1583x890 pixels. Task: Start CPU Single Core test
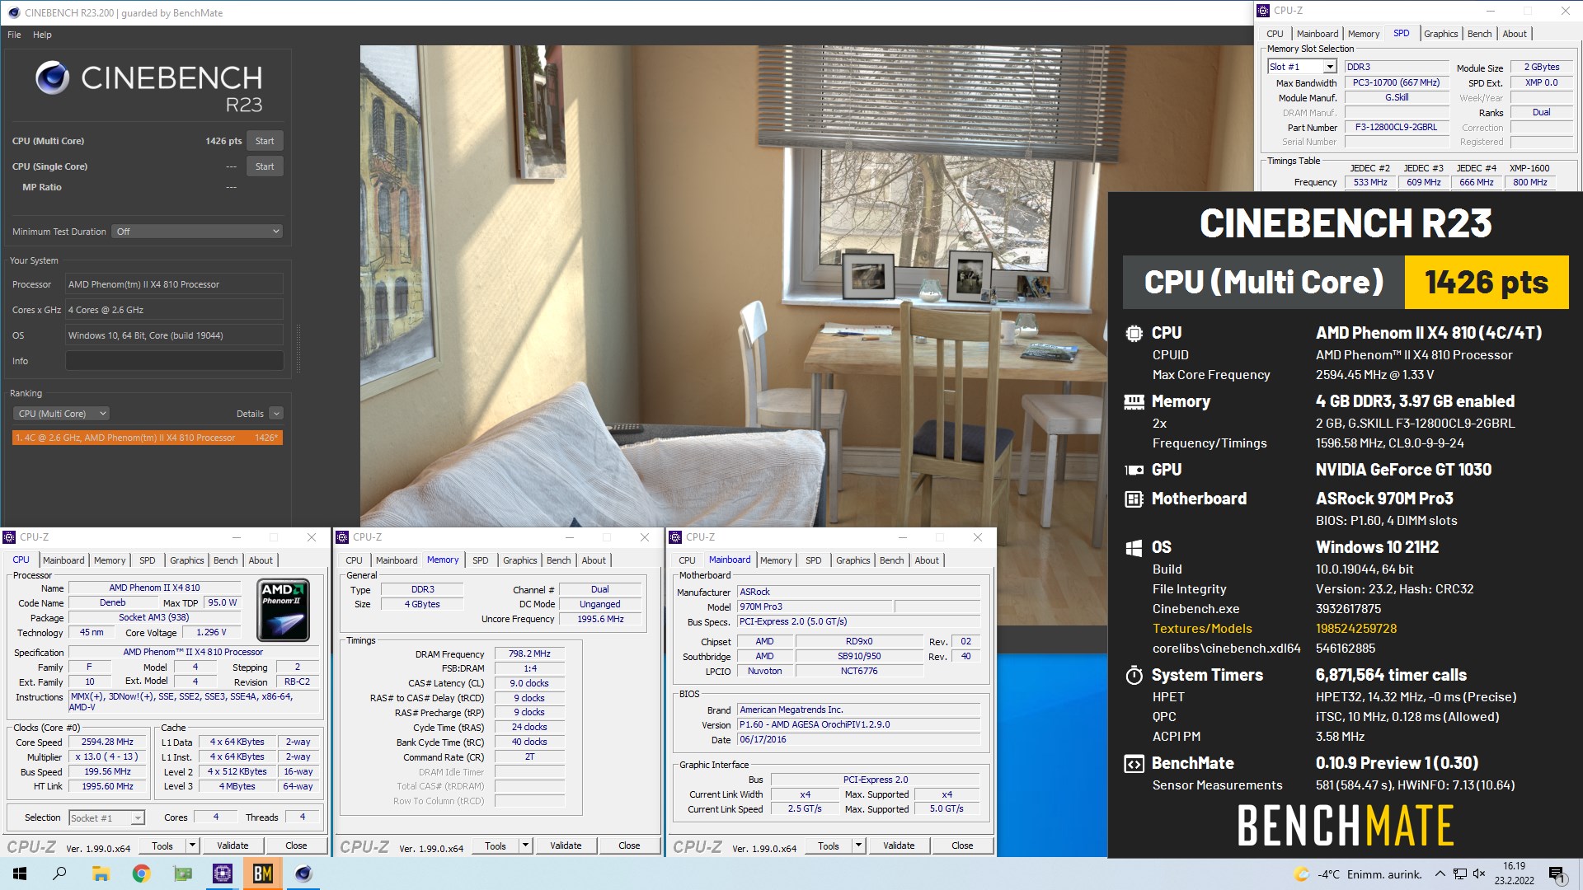pyautogui.click(x=265, y=166)
